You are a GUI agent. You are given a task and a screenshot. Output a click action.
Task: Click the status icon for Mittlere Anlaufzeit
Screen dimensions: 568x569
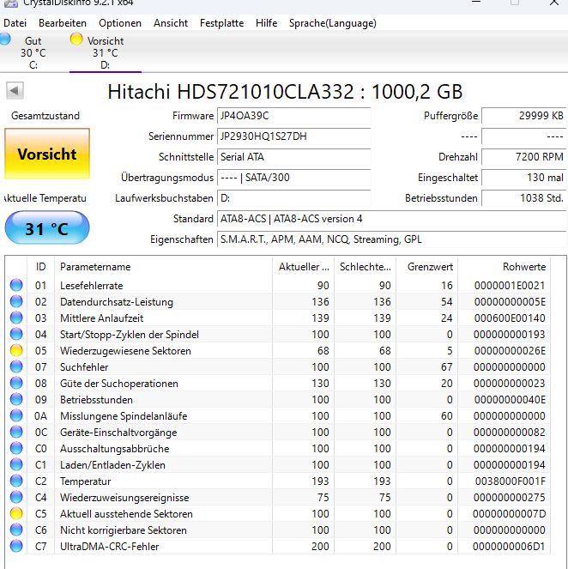click(16, 318)
